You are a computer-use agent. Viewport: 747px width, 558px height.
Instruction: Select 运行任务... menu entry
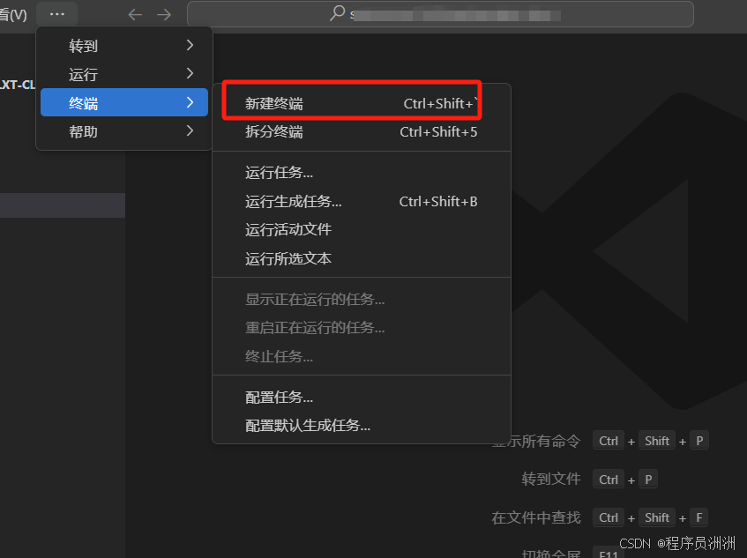[362, 173]
